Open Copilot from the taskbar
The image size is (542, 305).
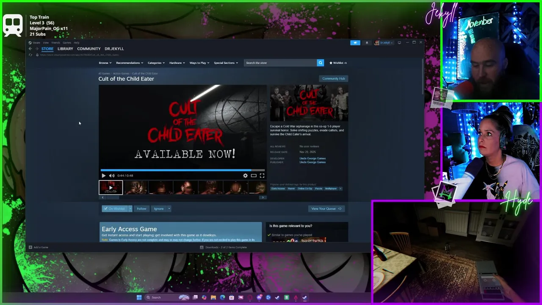tap(204, 297)
